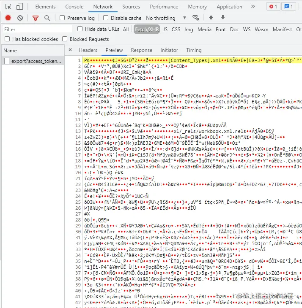Image resolution: width=302 pixels, height=308 pixels.
Task: Tick Hide data URLs checkbox
Action: 80,29
